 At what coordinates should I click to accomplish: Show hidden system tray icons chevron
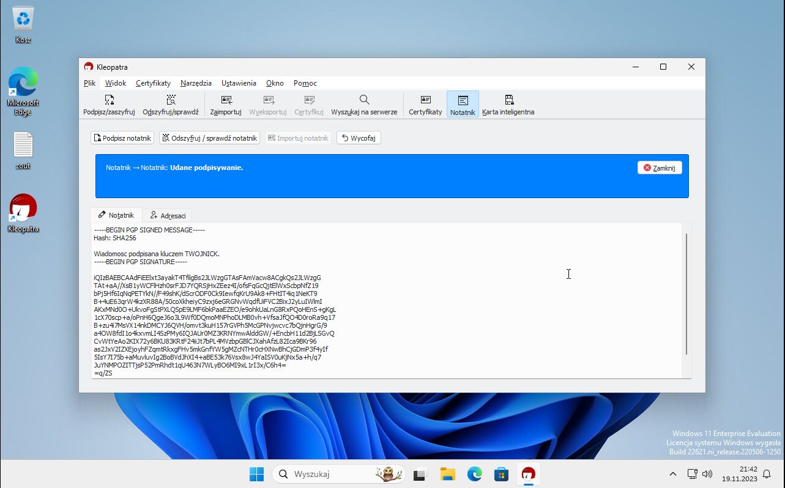pos(673,474)
